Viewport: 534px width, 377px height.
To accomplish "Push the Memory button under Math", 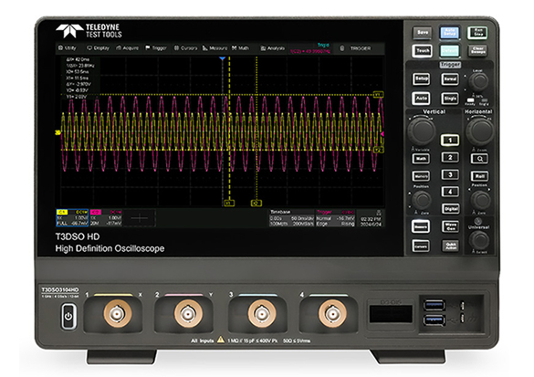I will [422, 176].
